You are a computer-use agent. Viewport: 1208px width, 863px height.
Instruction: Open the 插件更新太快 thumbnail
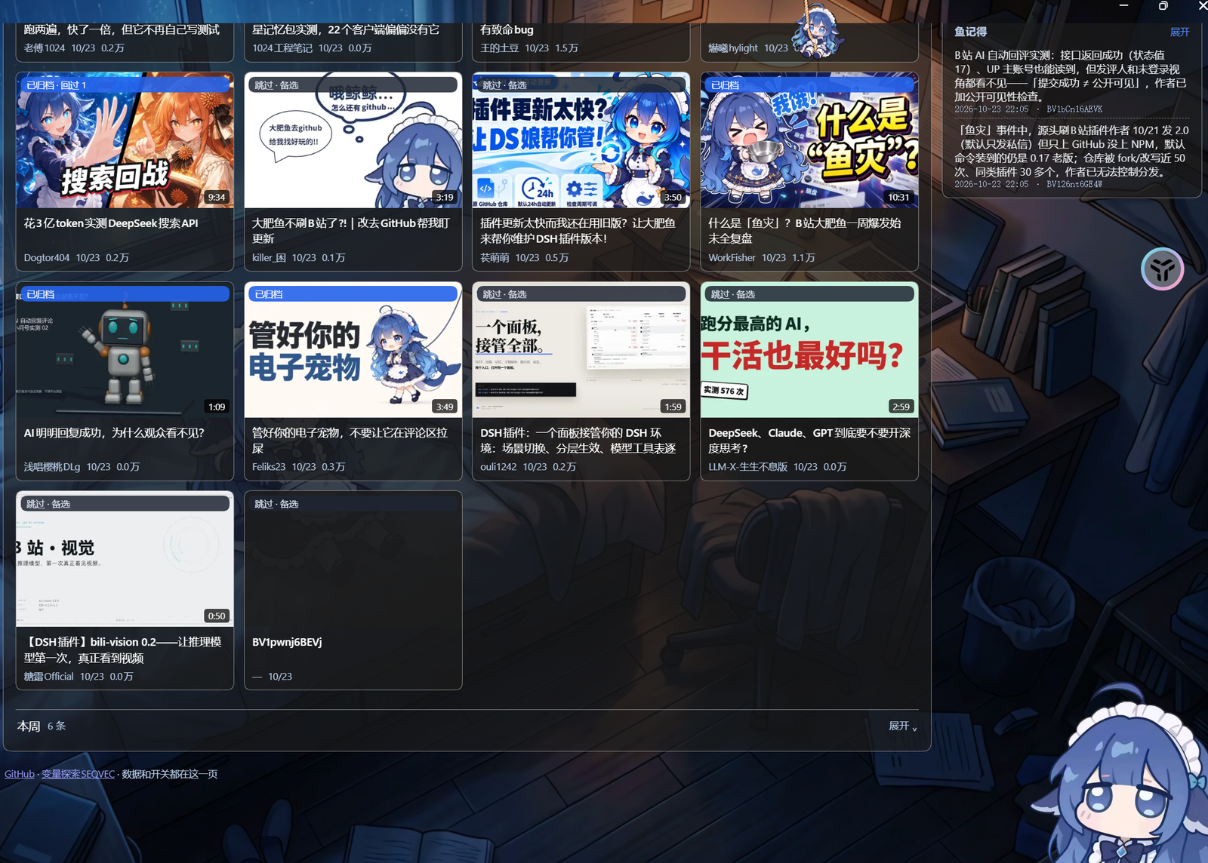[581, 140]
